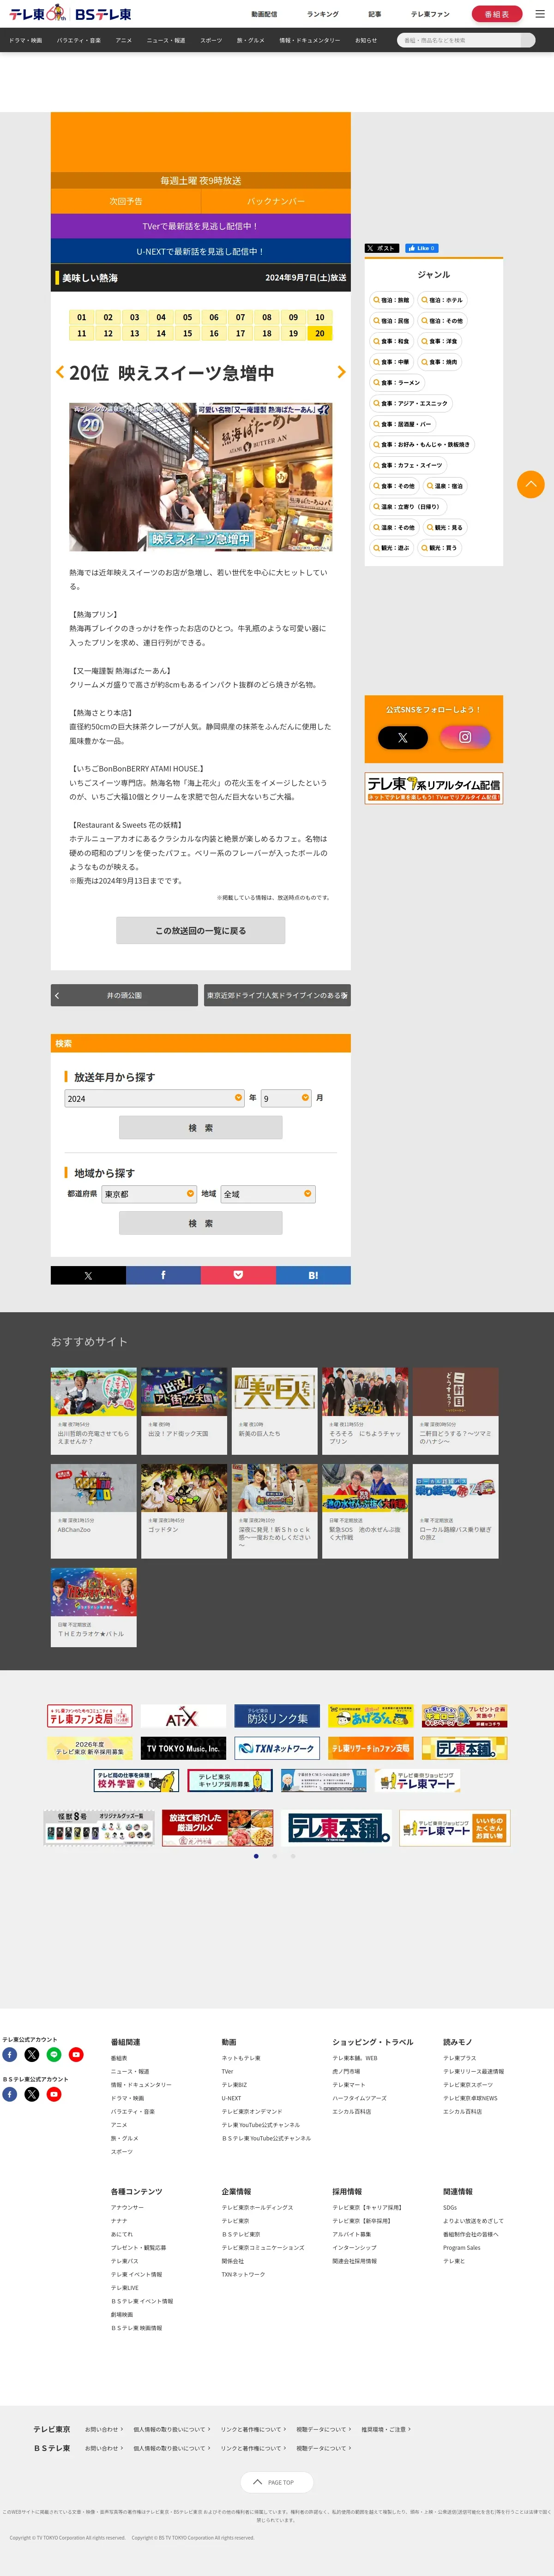Click the Facebook Like button
Screen dimensions: 554x2576
click(421, 248)
